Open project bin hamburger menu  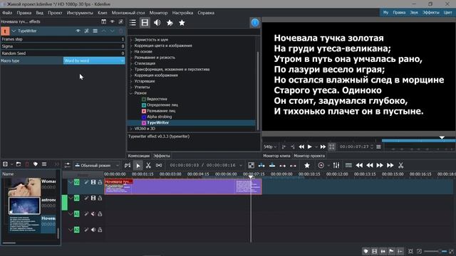point(44,164)
